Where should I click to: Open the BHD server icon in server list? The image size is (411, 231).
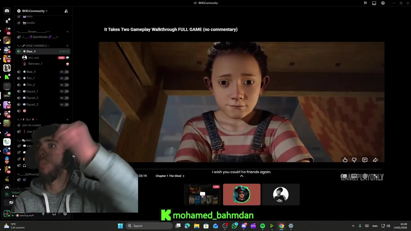pos(7,96)
